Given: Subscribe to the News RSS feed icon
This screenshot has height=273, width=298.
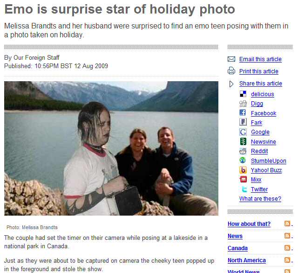Looking at the screenshot, I should tap(287, 236).
